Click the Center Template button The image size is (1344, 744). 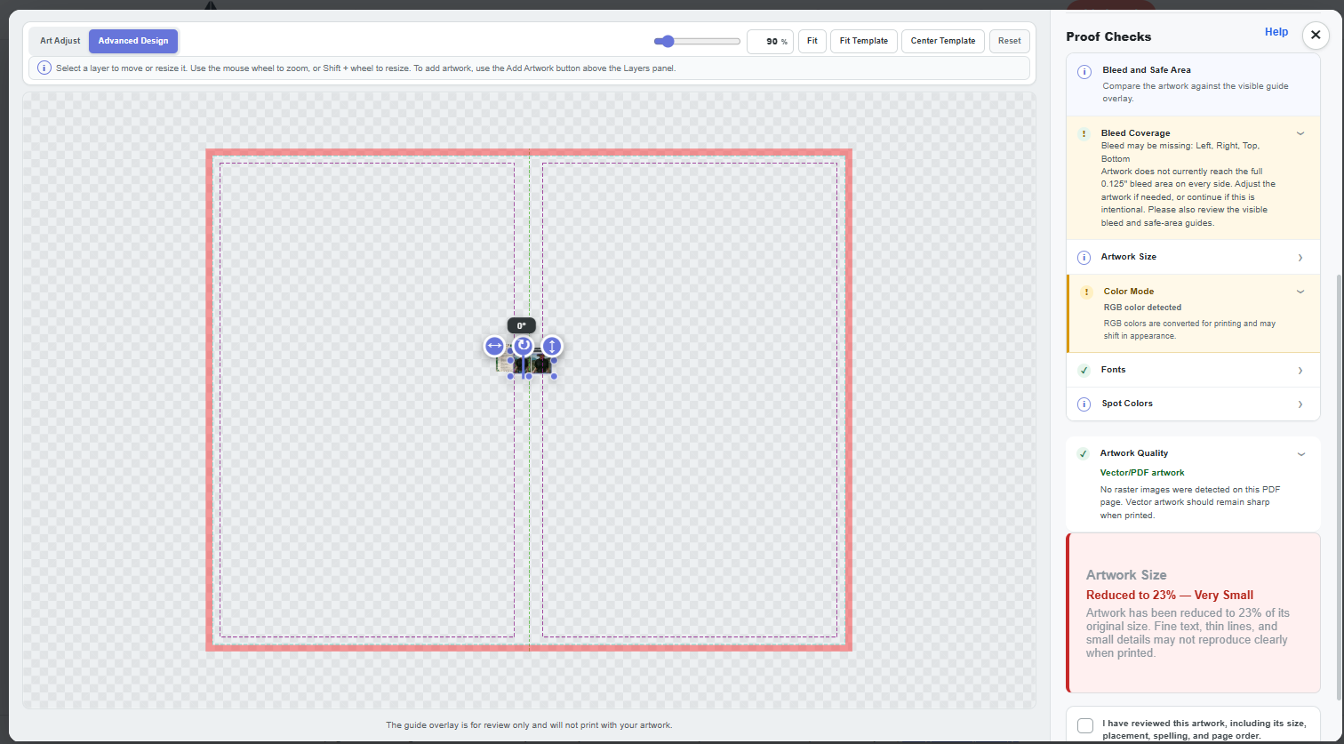point(943,41)
